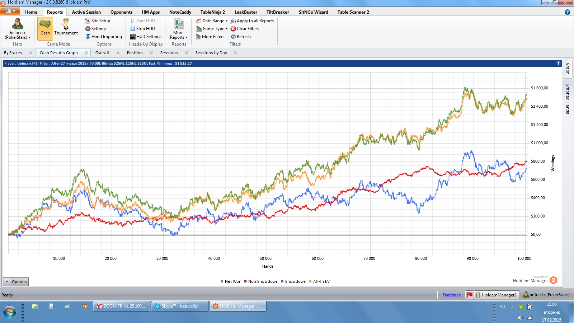The image size is (574, 323).
Task: Click Apply to all Reports
Action: click(x=252, y=21)
